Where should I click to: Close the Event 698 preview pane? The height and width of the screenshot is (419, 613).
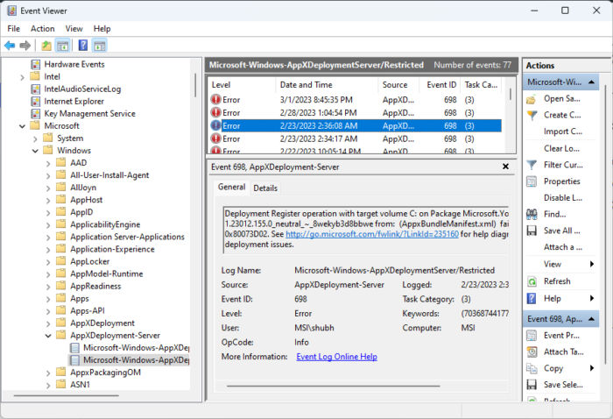coord(505,166)
